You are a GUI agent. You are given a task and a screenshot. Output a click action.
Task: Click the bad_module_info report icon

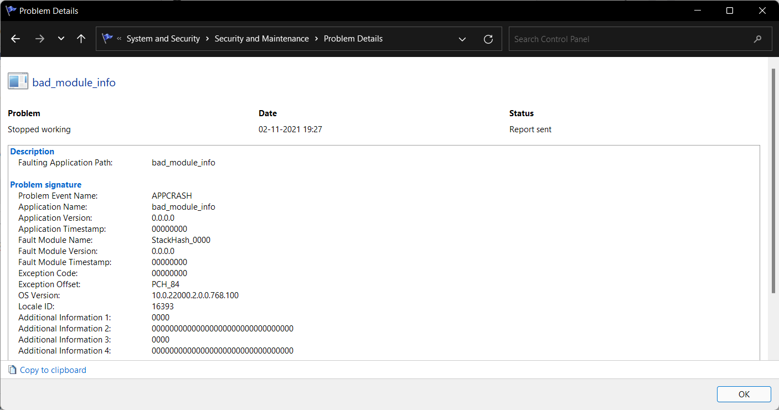coord(18,82)
